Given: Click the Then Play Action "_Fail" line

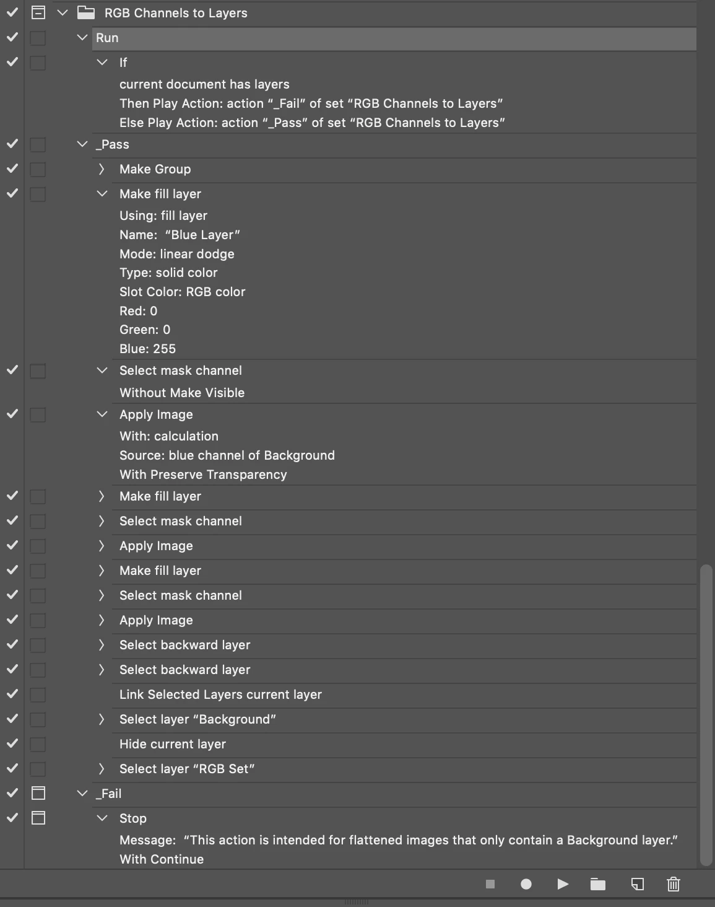Looking at the screenshot, I should 311,103.
